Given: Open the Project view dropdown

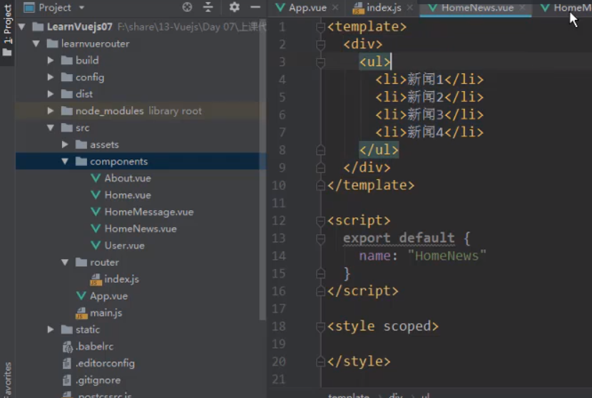Looking at the screenshot, I should (x=81, y=7).
